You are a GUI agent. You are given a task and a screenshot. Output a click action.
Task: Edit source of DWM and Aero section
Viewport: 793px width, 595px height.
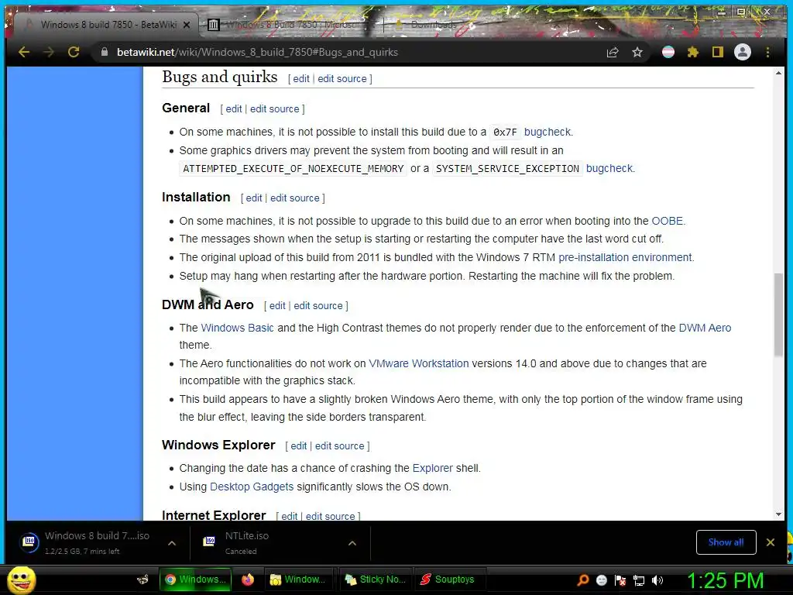tap(318, 305)
